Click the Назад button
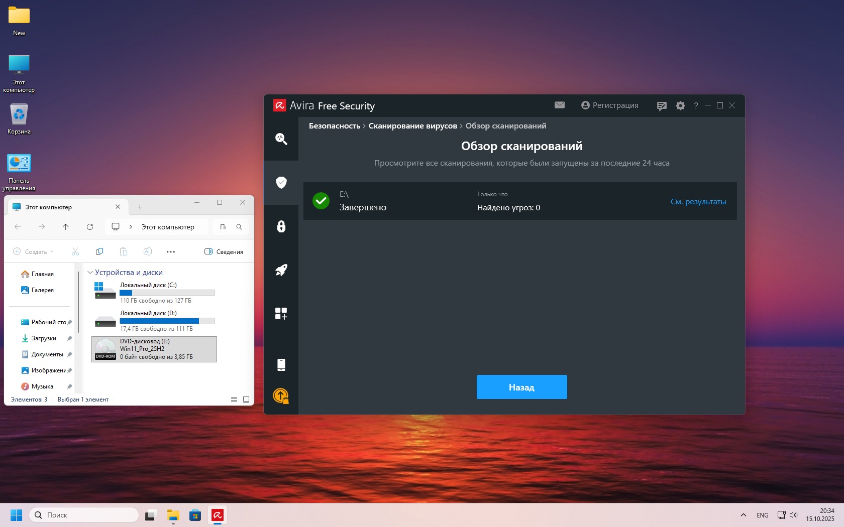 (x=521, y=387)
